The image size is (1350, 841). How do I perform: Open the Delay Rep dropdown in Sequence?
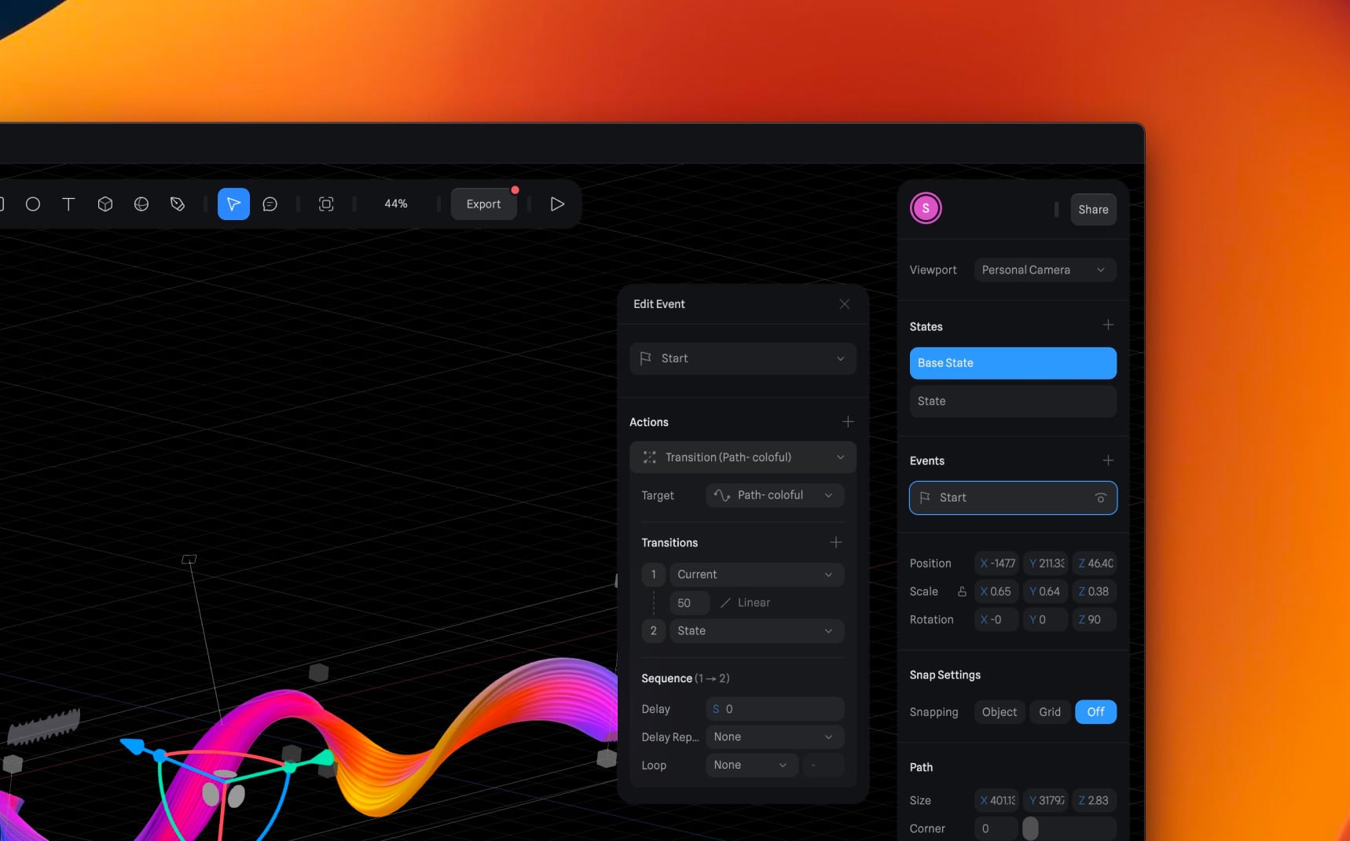click(x=773, y=736)
